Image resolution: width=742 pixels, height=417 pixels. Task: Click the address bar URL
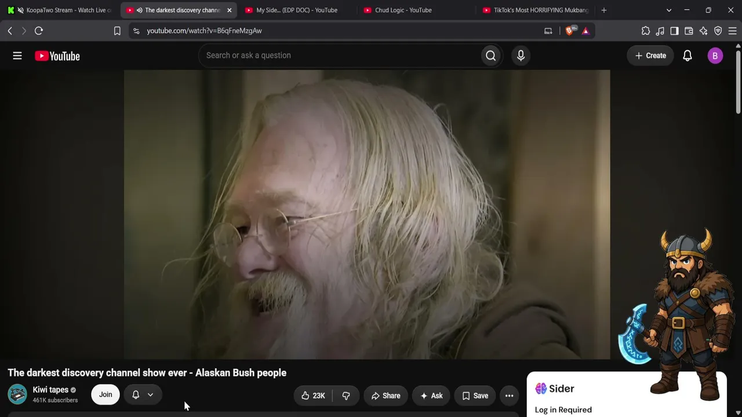tap(204, 31)
